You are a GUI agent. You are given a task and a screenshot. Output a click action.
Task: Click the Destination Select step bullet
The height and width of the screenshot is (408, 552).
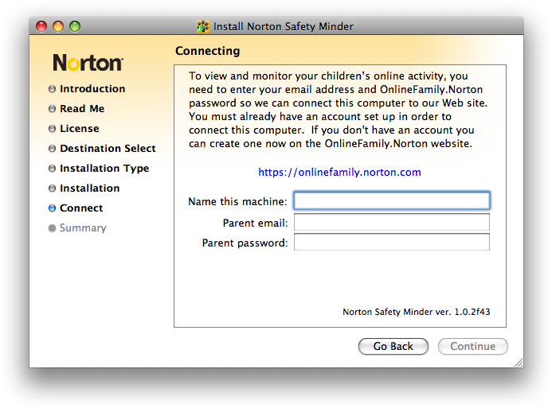pos(52,148)
